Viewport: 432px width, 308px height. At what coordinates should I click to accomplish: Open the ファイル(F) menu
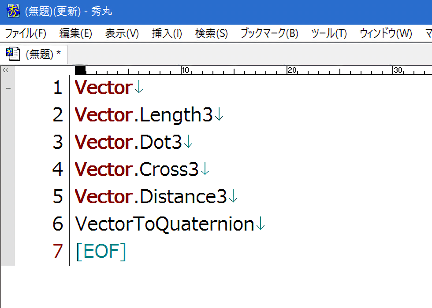[26, 33]
